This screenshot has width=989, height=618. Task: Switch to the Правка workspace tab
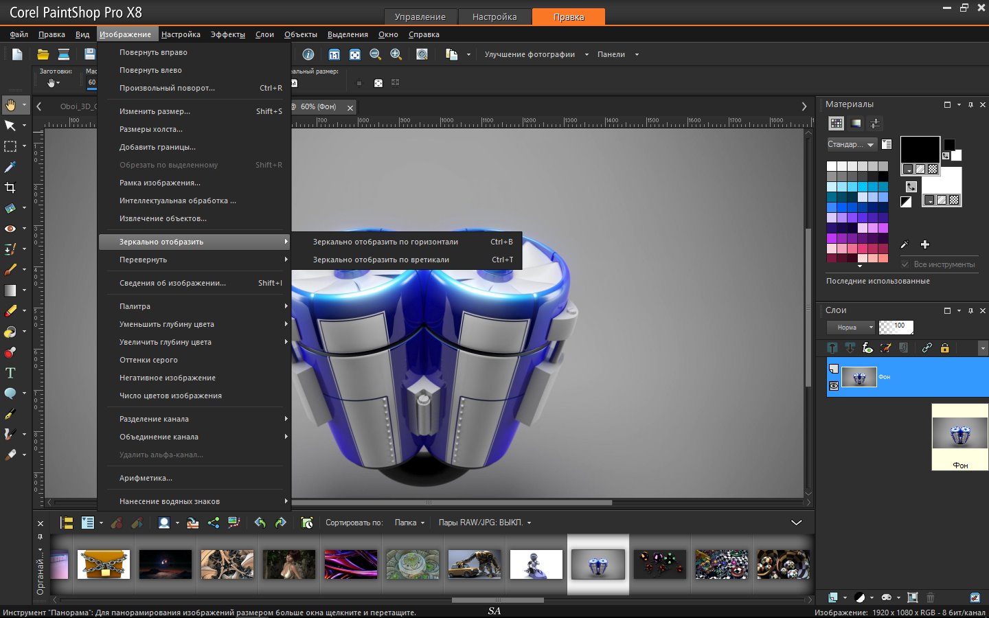pos(569,16)
